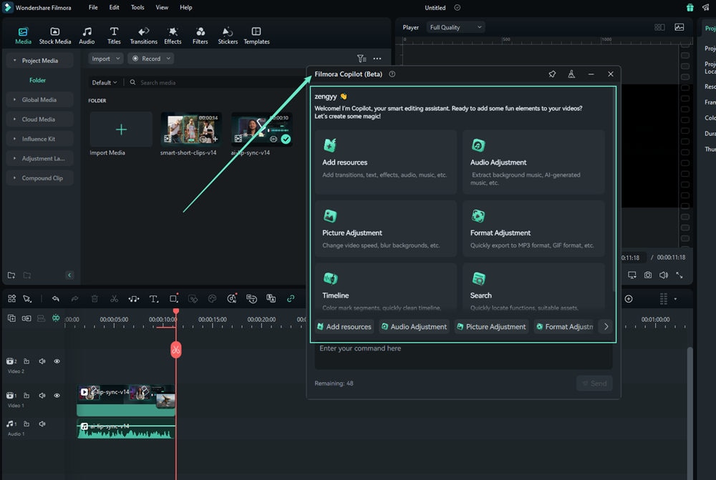This screenshot has width=716, height=480.
Task: Open the Titles tab
Action: (114, 36)
